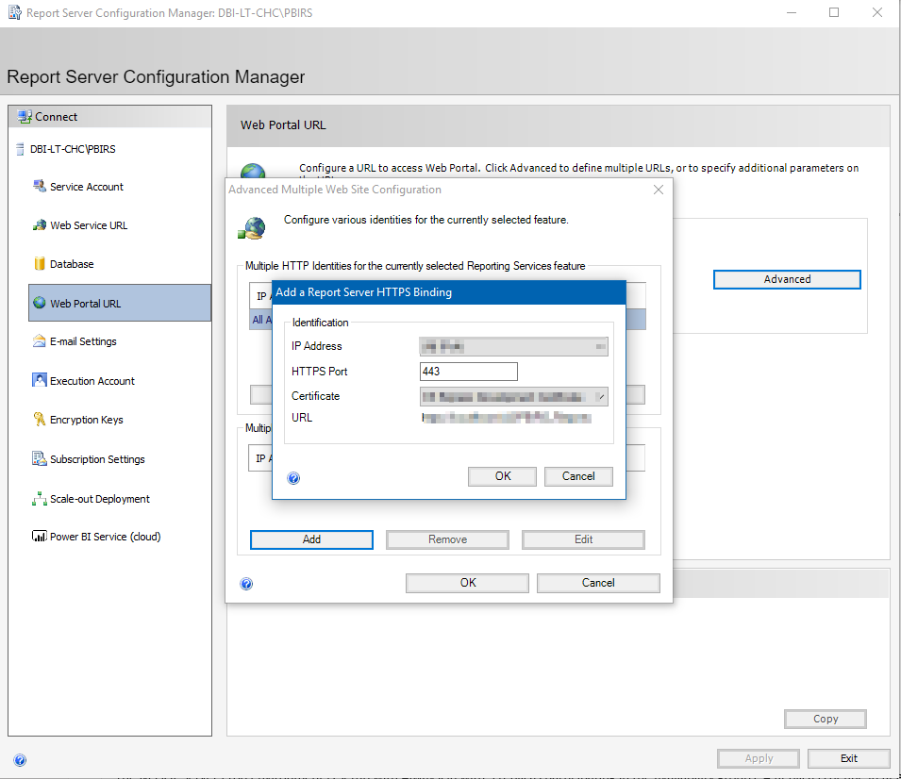This screenshot has width=901, height=779.
Task: Select the Web Service URL label
Action: [89, 225]
